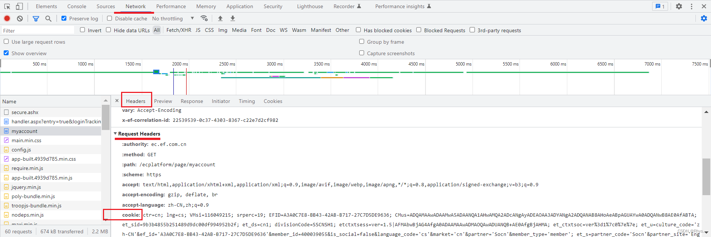This screenshot has width=711, height=237.
Task: Select require.min.js request
Action: [x=51, y=168]
